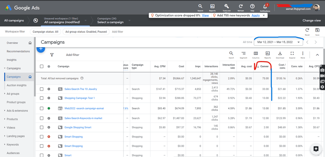This screenshot has width=325, height=157.
Task: Click the help icon beside Total row
Action: [x=82, y=78]
